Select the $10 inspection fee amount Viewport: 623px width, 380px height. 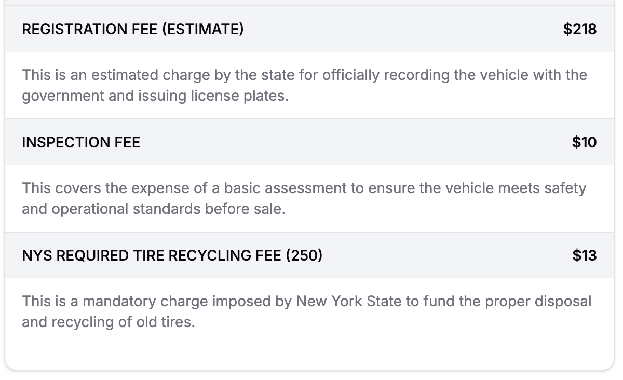pyautogui.click(x=584, y=142)
